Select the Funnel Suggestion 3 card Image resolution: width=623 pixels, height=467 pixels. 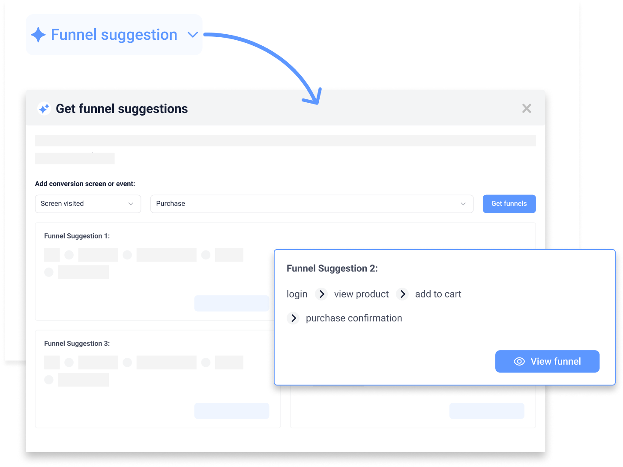(x=157, y=379)
